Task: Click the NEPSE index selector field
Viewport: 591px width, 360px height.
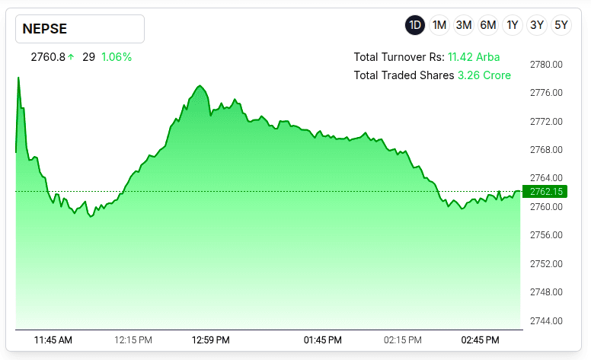Action: tap(80, 29)
